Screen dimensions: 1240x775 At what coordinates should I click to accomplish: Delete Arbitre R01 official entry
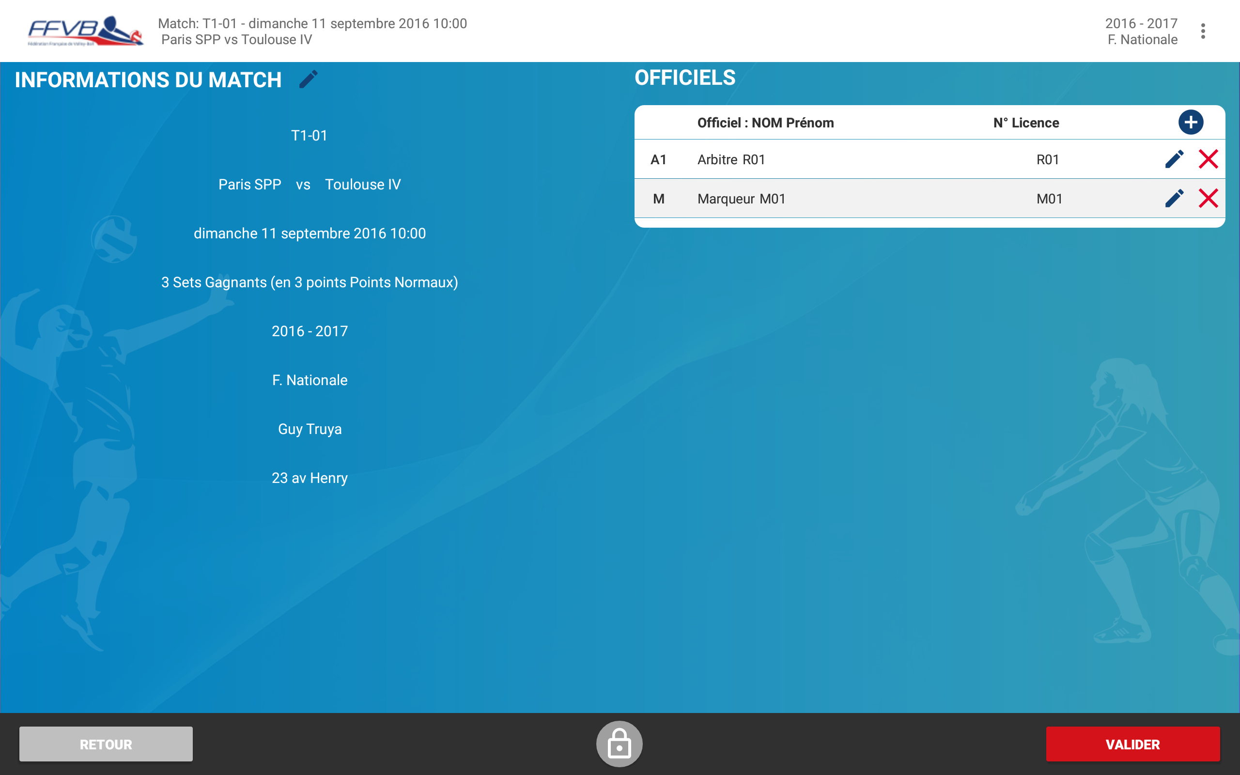point(1208,159)
